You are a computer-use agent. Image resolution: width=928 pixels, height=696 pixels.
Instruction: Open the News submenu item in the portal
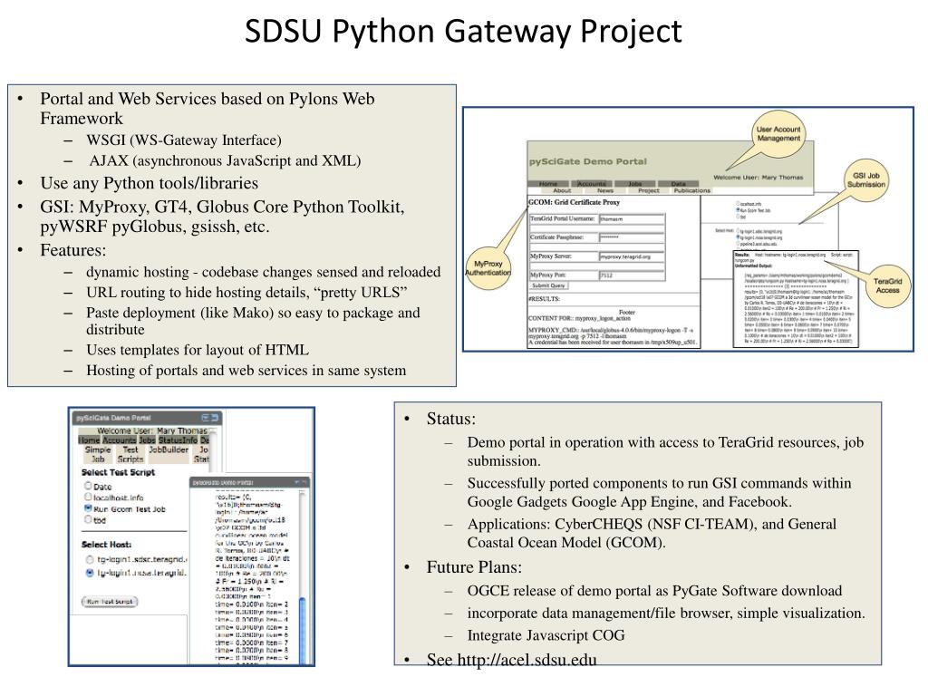[604, 190]
